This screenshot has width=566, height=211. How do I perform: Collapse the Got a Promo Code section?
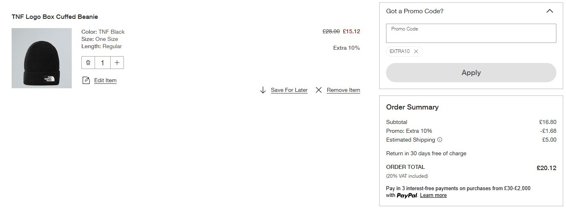550,11
